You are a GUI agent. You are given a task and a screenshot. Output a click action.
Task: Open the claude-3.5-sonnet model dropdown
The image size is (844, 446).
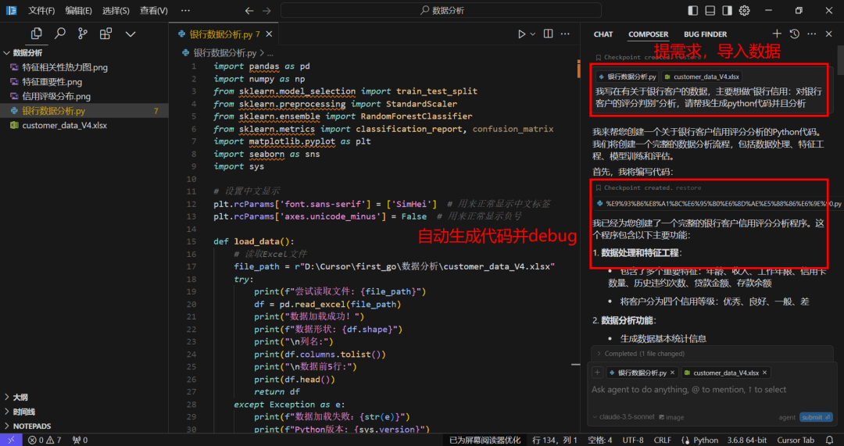(x=624, y=417)
